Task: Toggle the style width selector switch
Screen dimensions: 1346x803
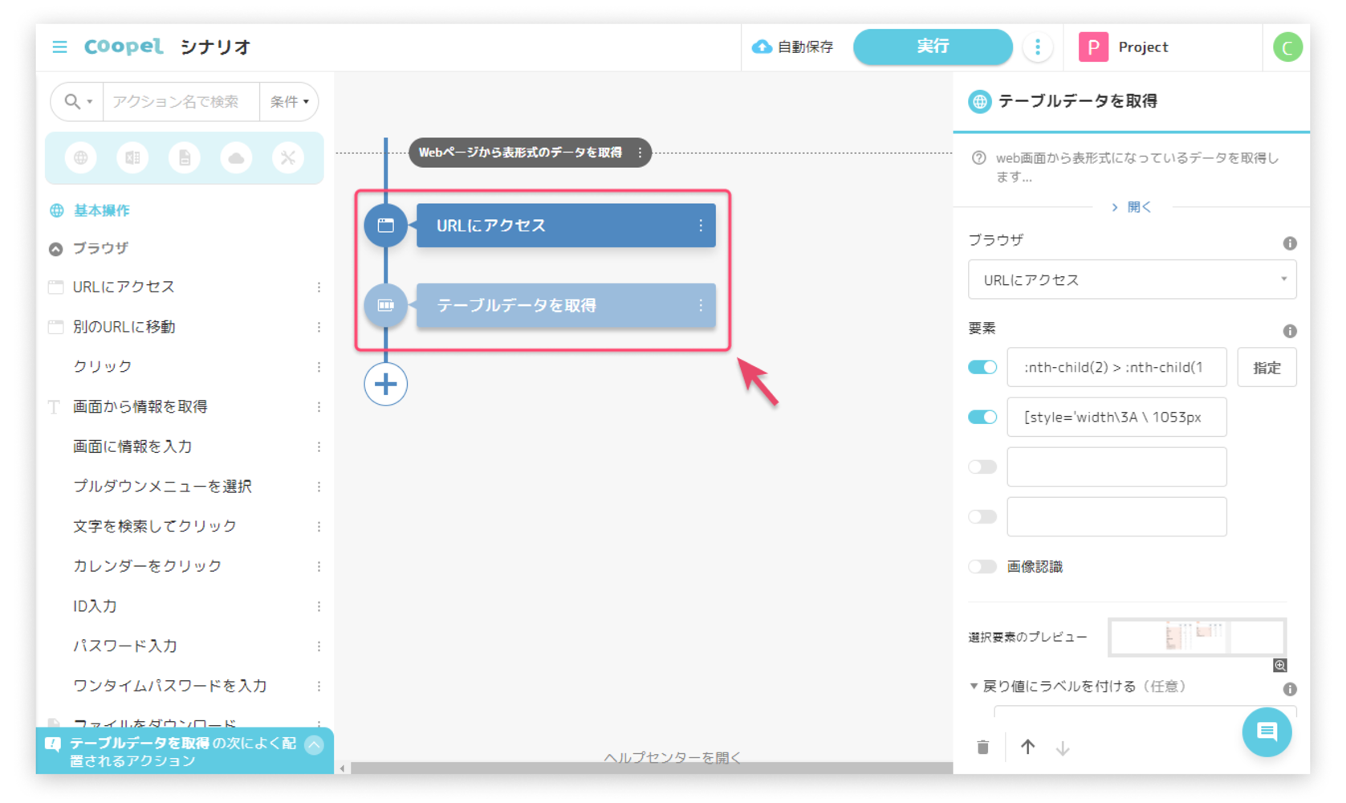Action: pyautogui.click(x=982, y=417)
